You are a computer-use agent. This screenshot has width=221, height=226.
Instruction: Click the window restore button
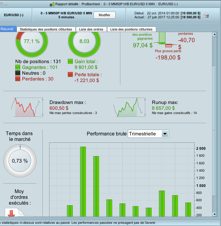(x=1, y=4)
